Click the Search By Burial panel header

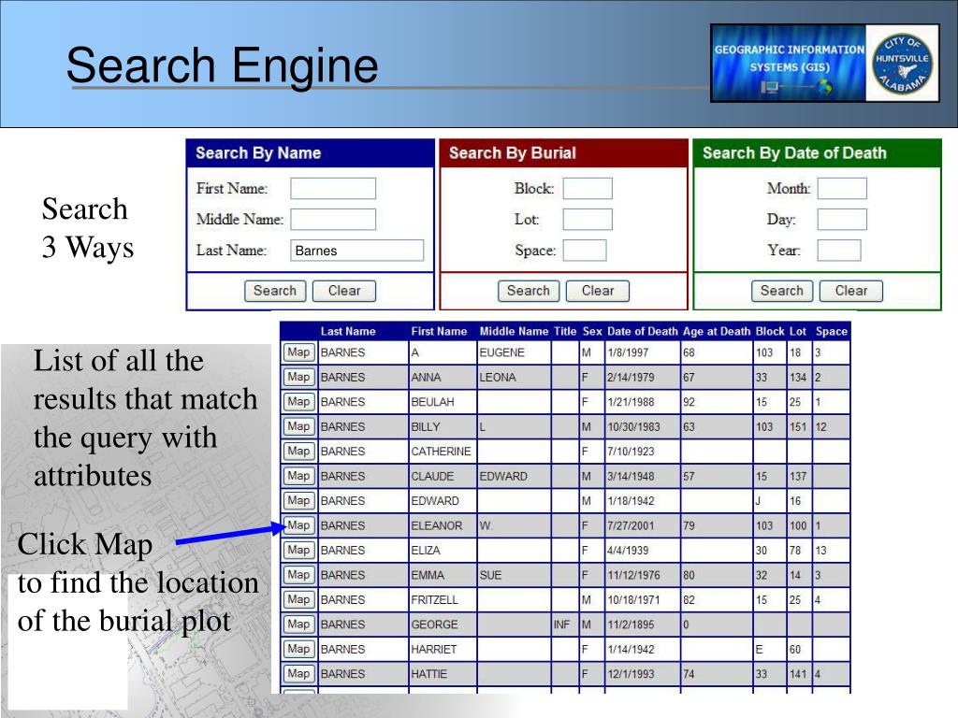pos(563,153)
